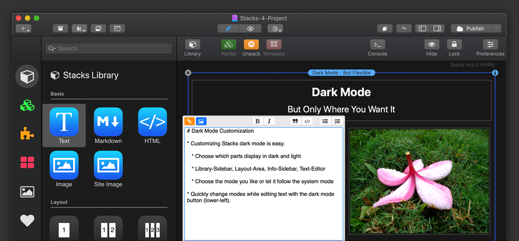Viewport: 519px width, 241px height.
Task: Select the pink flower image
Action: click(419, 181)
